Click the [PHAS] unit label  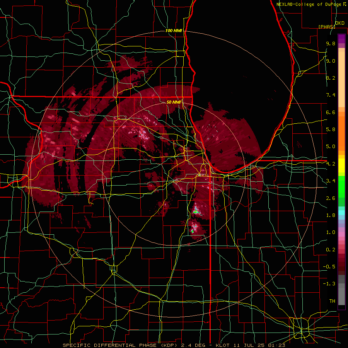click(x=327, y=27)
